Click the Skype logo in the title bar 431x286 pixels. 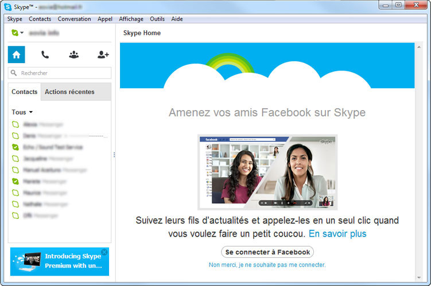pos(8,7)
